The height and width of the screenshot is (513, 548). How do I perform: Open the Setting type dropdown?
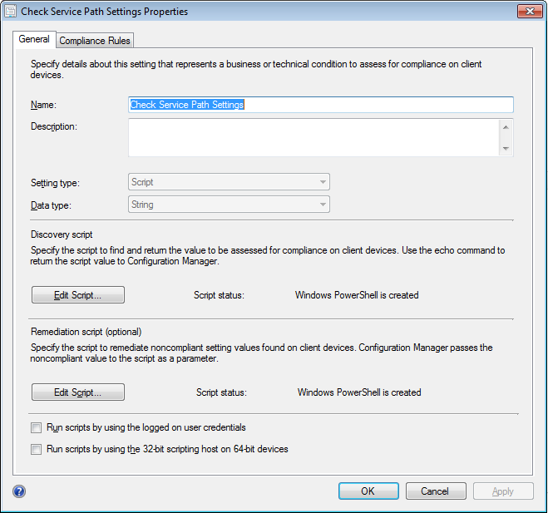(x=229, y=182)
